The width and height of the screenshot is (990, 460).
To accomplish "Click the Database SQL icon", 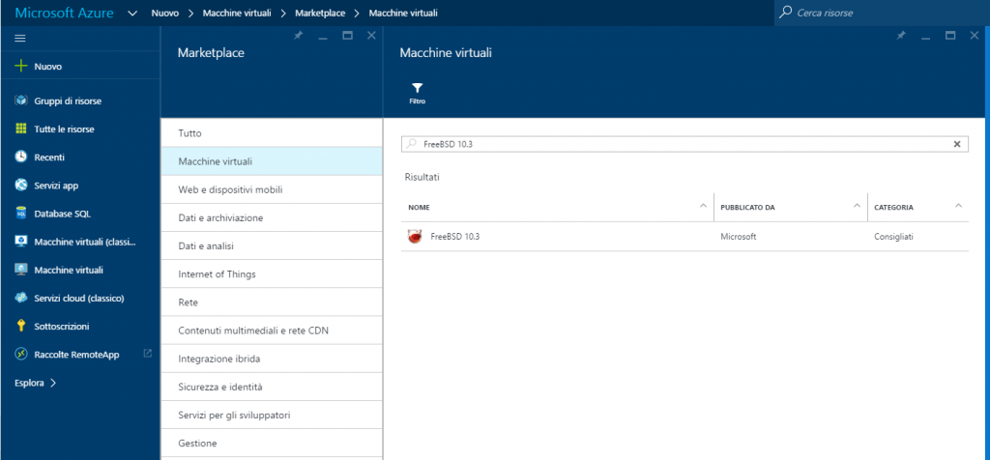I will pyautogui.click(x=21, y=214).
